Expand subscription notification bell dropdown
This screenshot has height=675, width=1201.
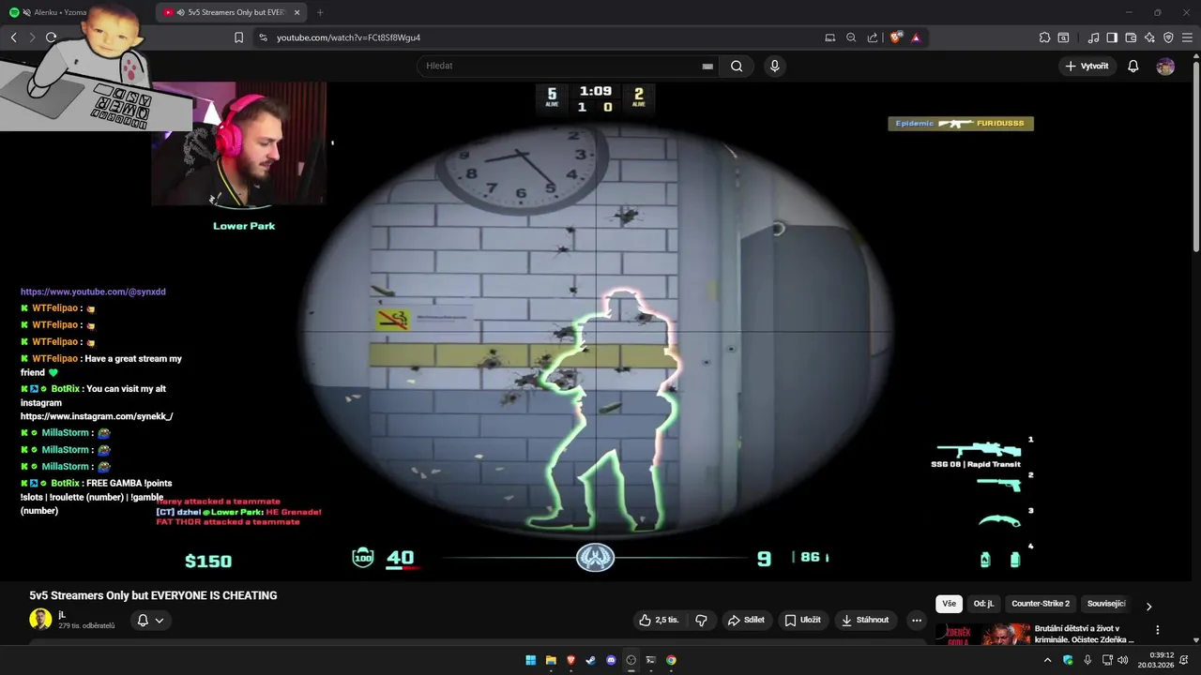150,620
